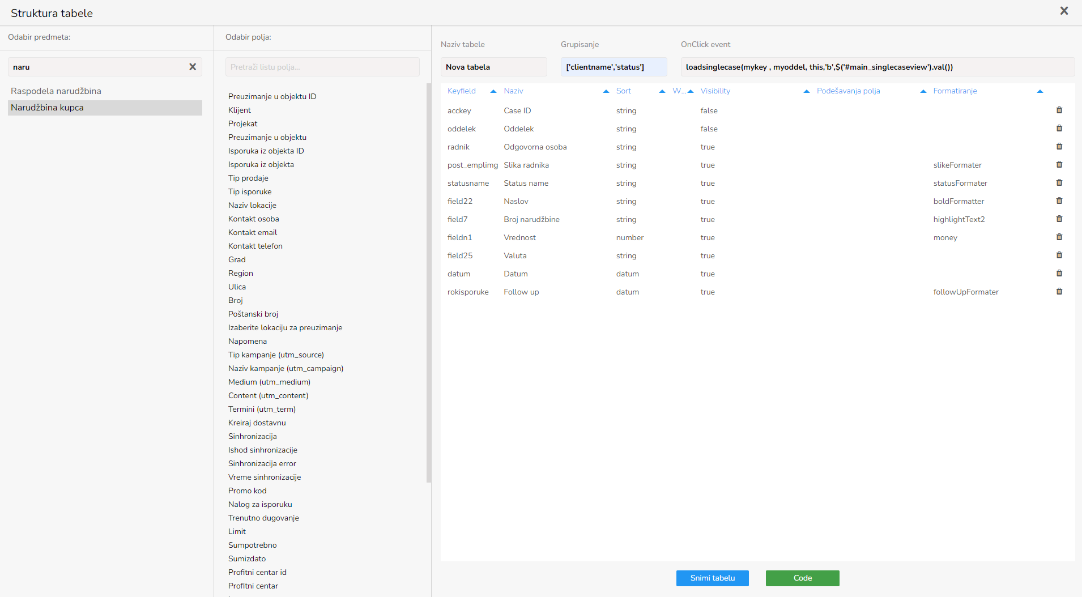The image size is (1082, 597).
Task: Select the Napomena field
Action: coord(248,342)
